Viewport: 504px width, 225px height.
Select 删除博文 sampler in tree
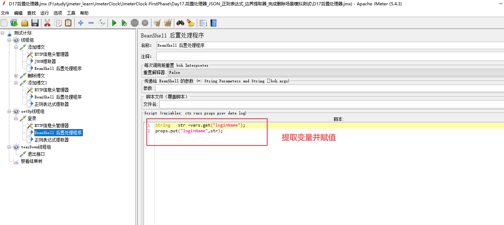[x=36, y=76]
